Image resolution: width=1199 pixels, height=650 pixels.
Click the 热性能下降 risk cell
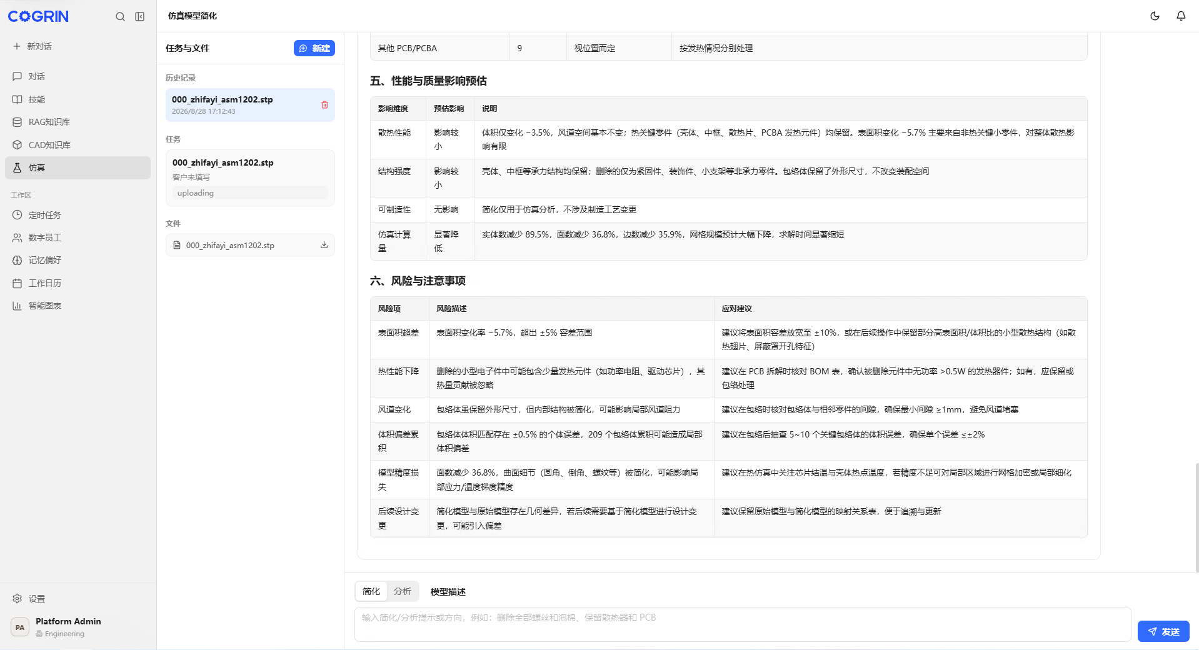399,378
